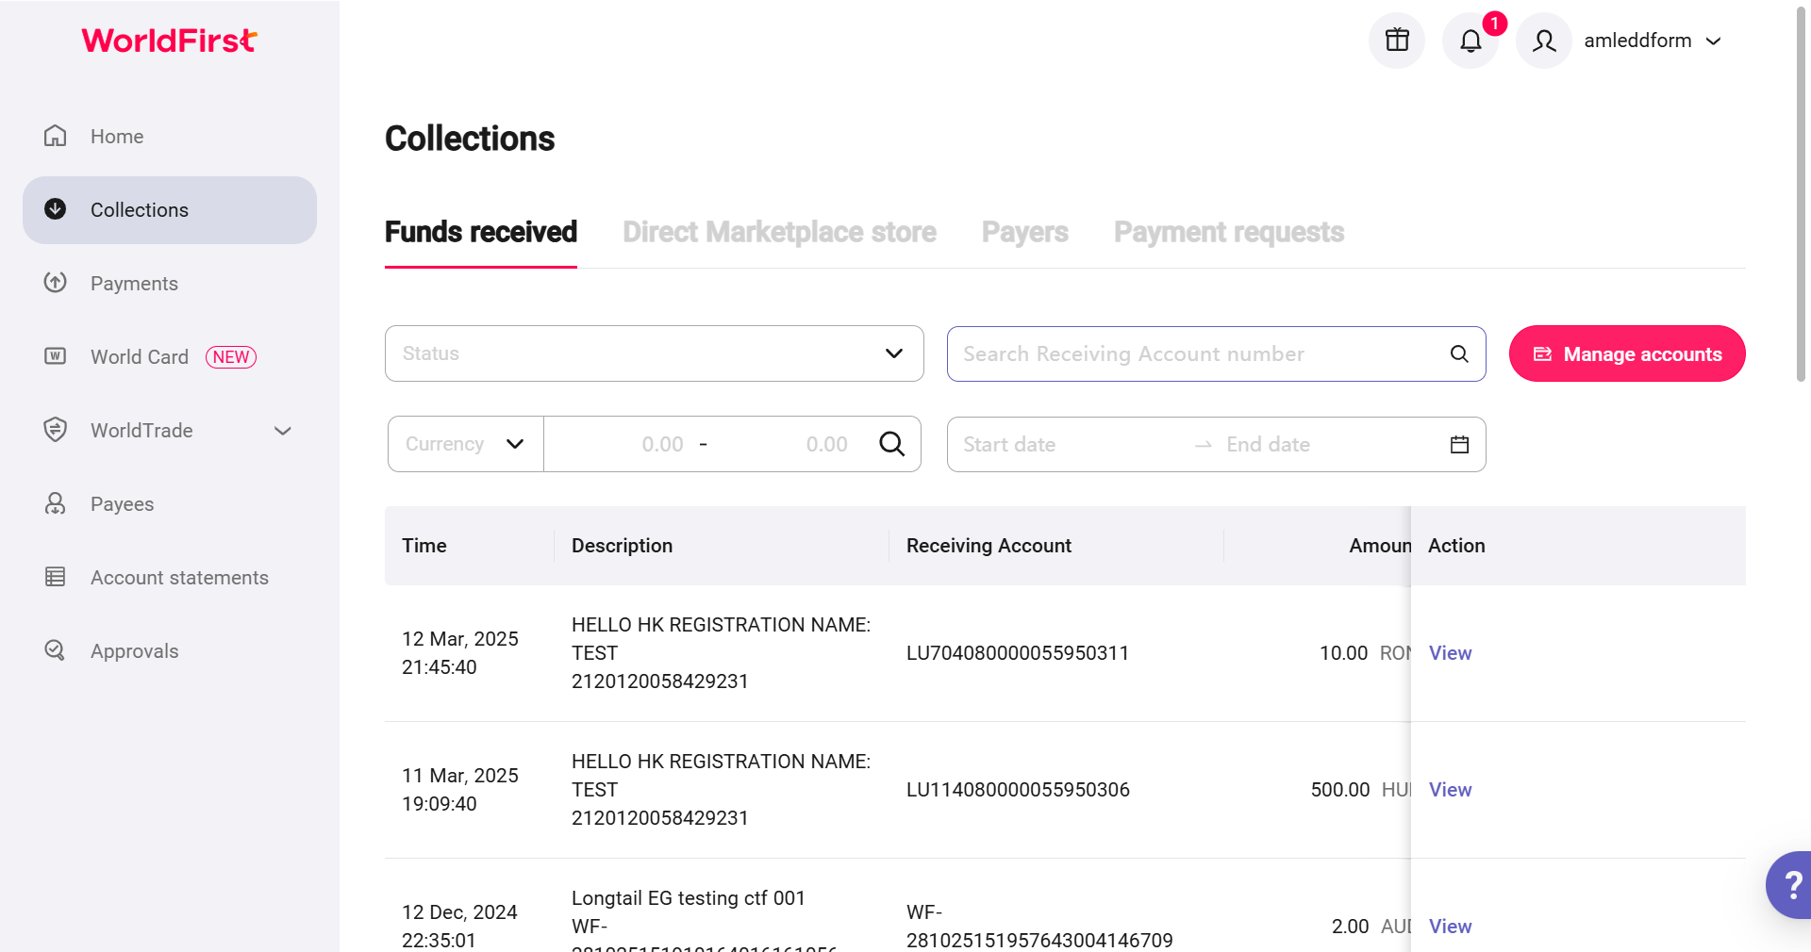
Task: Open Payees in the sidebar
Action: pyautogui.click(x=170, y=503)
